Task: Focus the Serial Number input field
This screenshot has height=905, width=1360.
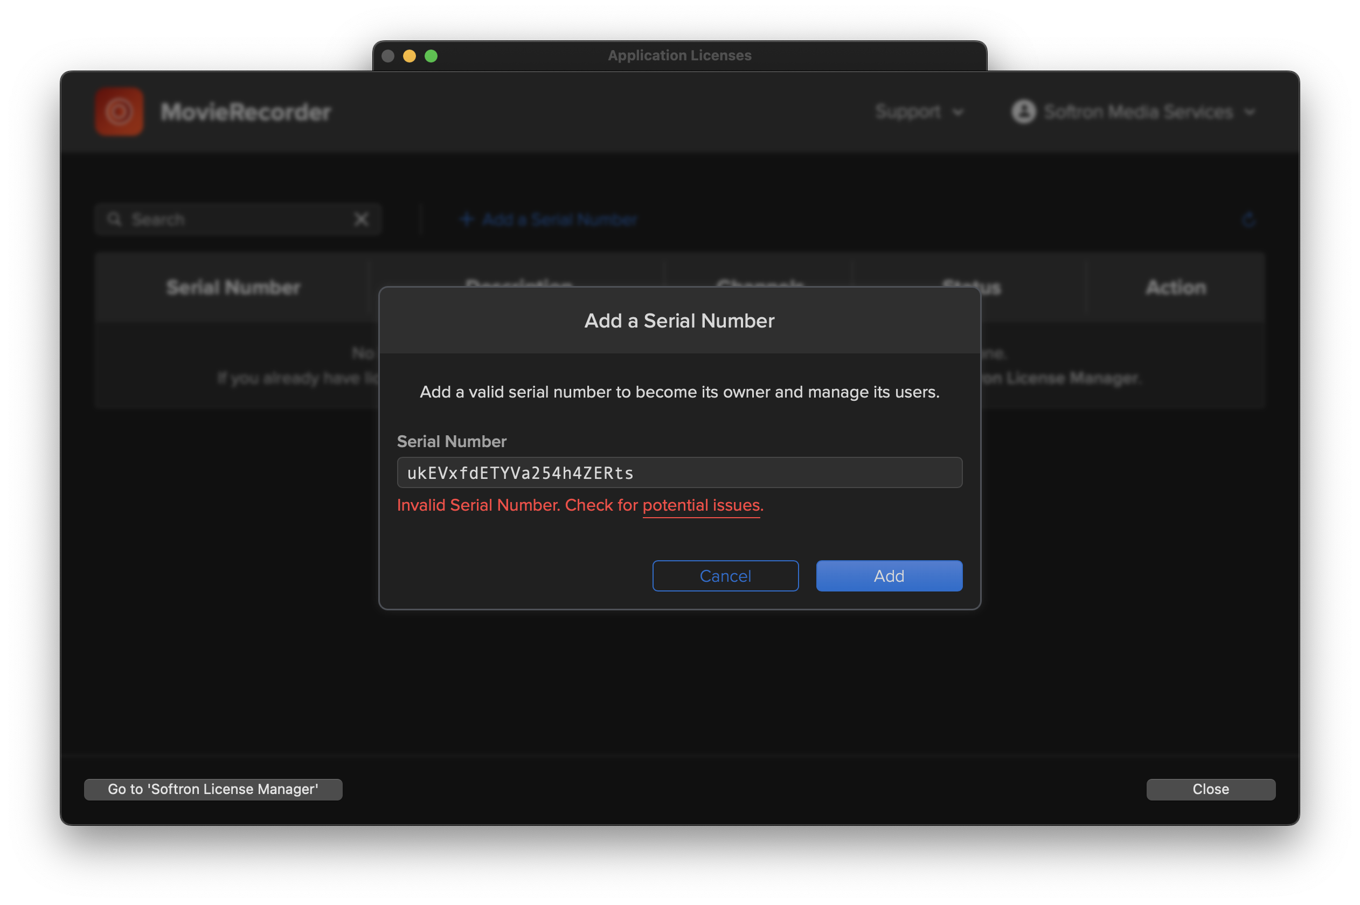Action: point(679,473)
